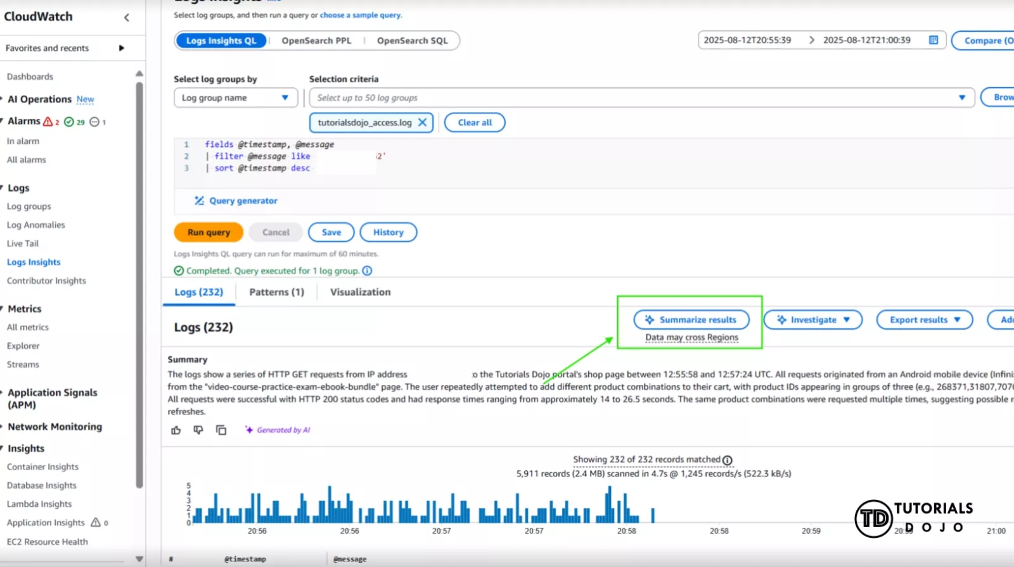
Task: Open Container Insights
Action: (x=42, y=467)
